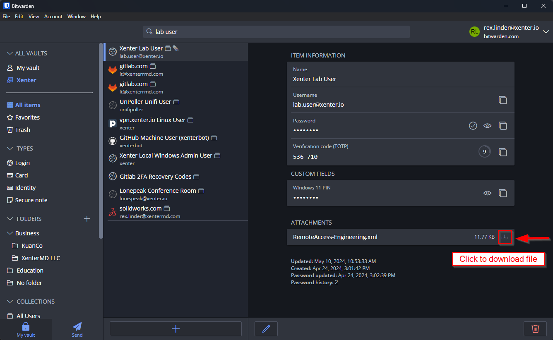The image size is (553, 340).
Task: Click the pencil edit item button
Action: pyautogui.click(x=266, y=329)
